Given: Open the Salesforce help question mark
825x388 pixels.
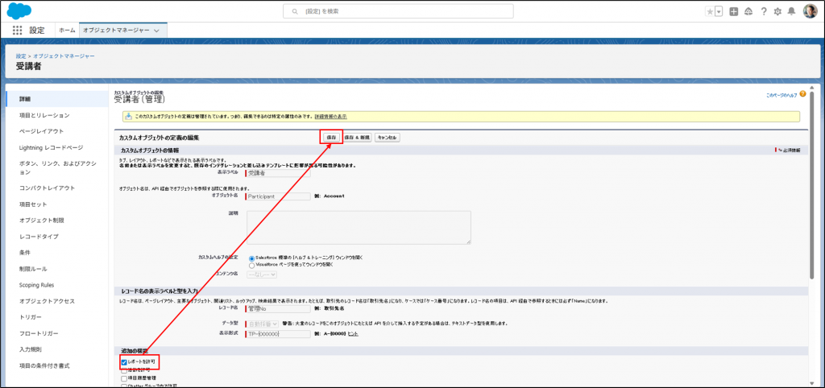Looking at the screenshot, I should click(x=763, y=11).
